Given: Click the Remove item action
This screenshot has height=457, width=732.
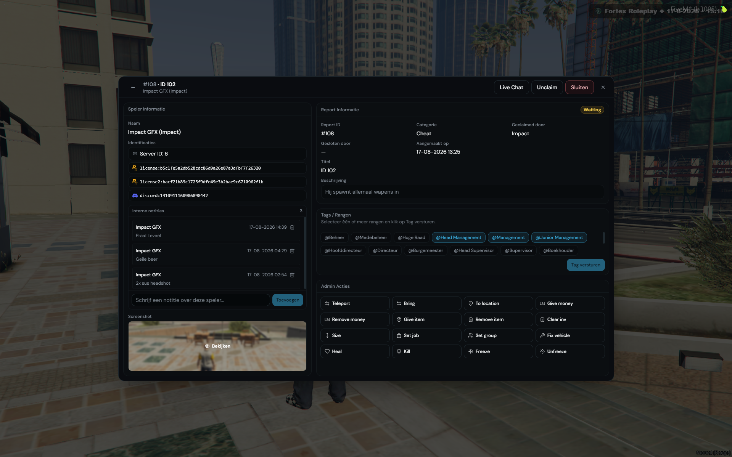Looking at the screenshot, I should [x=498, y=319].
